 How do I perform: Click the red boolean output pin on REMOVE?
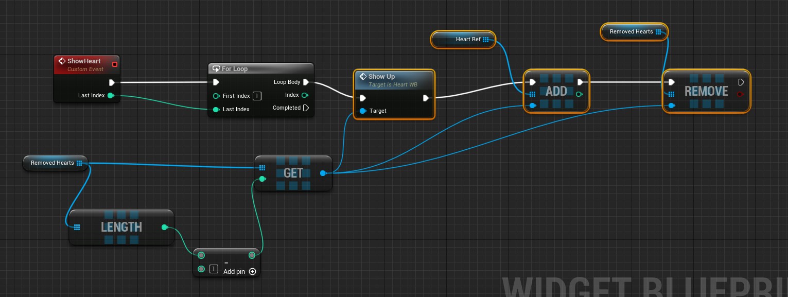740,94
